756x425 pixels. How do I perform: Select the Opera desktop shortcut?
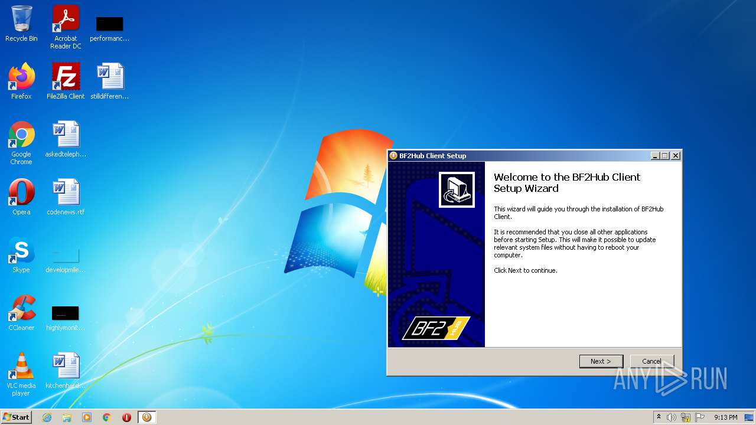[x=21, y=197]
